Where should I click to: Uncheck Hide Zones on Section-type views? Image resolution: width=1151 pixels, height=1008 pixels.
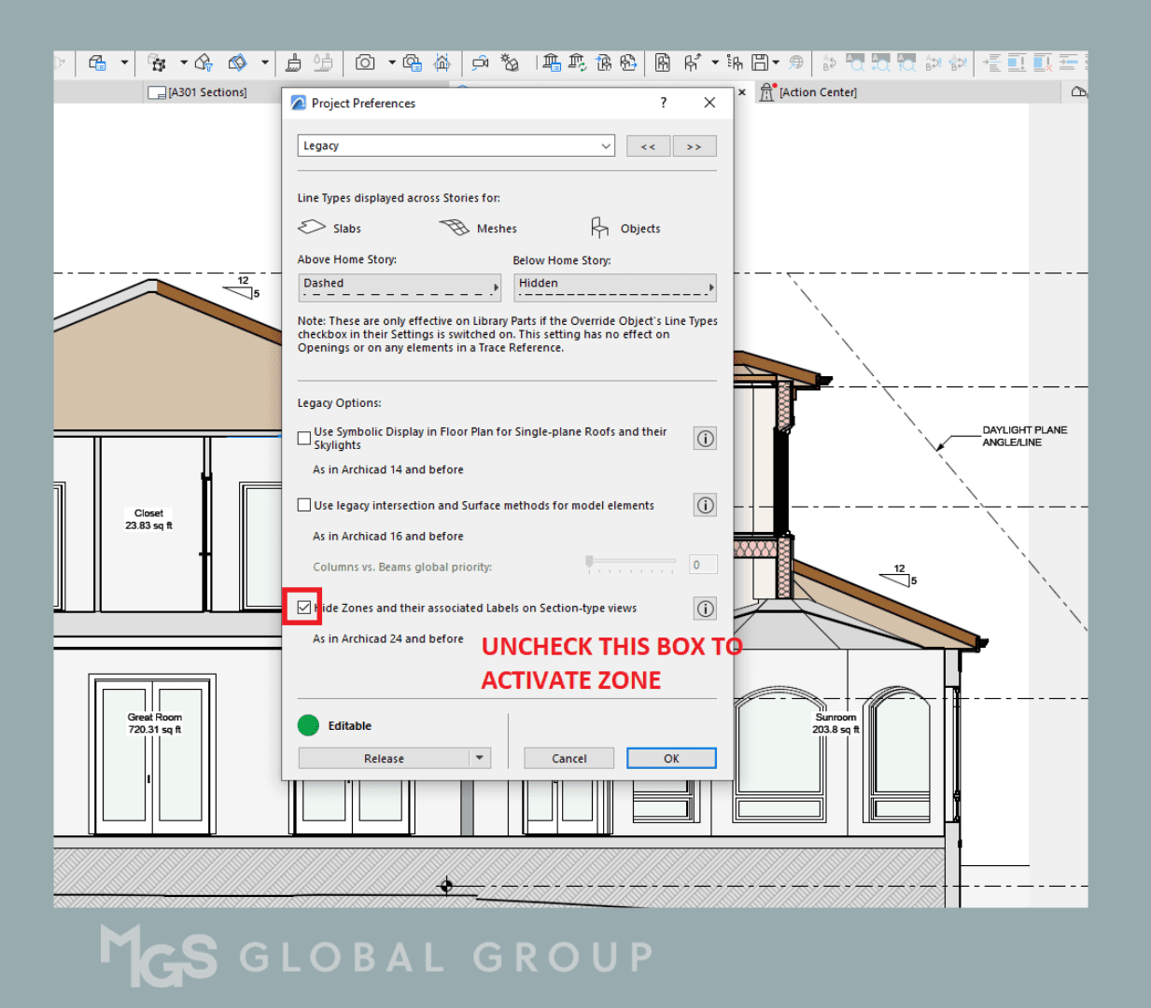pos(303,607)
